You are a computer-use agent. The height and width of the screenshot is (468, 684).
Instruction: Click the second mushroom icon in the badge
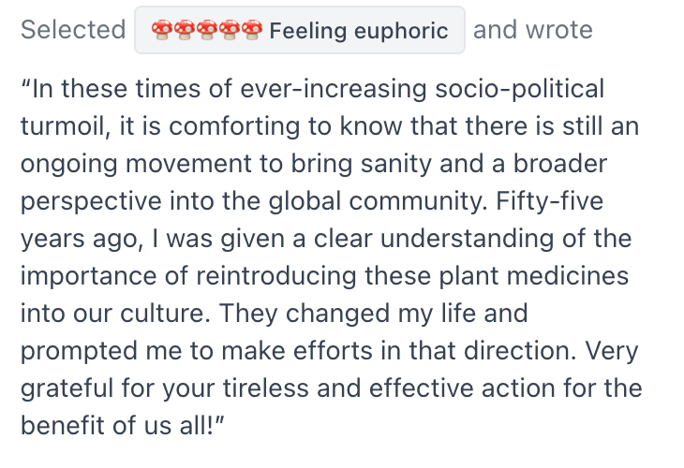183,30
